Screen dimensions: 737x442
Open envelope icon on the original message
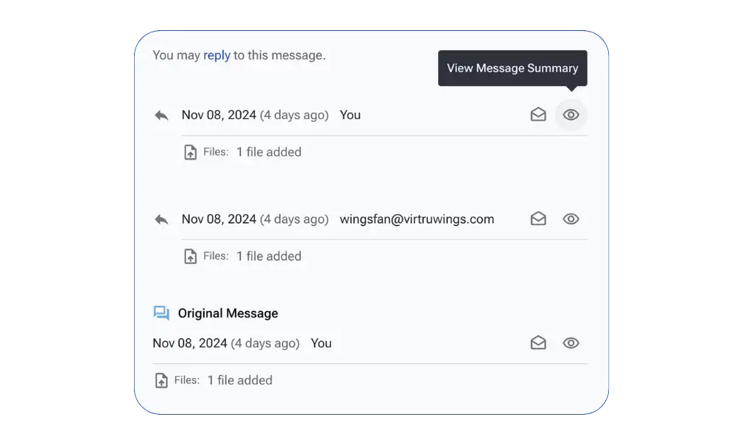[x=538, y=343]
